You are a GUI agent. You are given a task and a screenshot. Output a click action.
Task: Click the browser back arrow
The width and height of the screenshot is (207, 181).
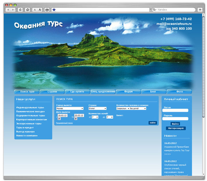pos(8,10)
